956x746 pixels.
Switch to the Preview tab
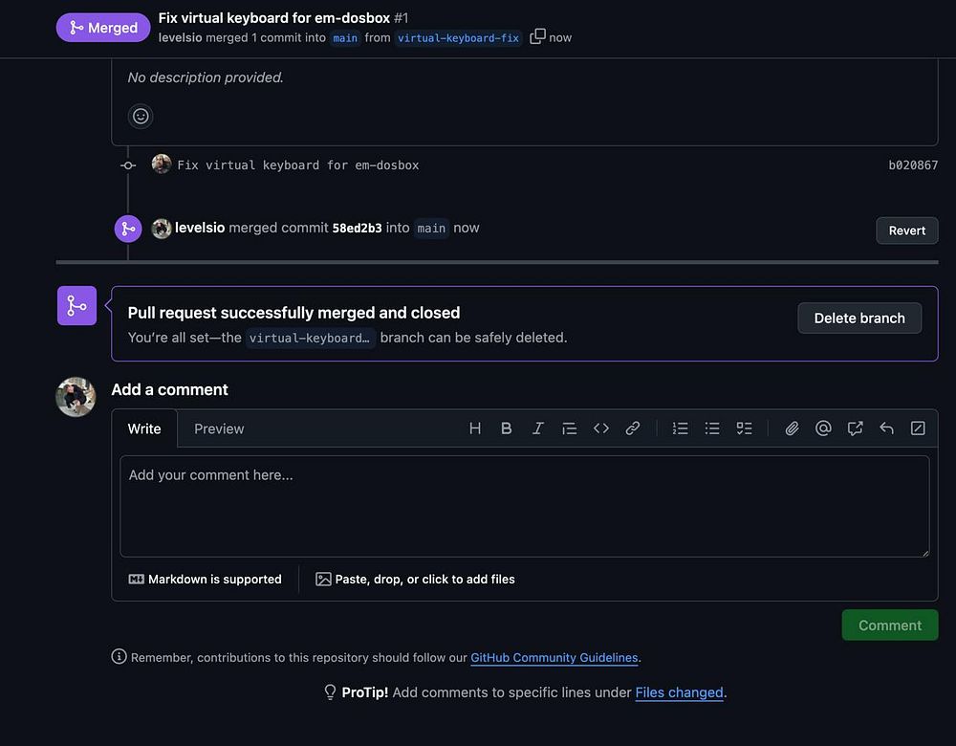pyautogui.click(x=219, y=428)
